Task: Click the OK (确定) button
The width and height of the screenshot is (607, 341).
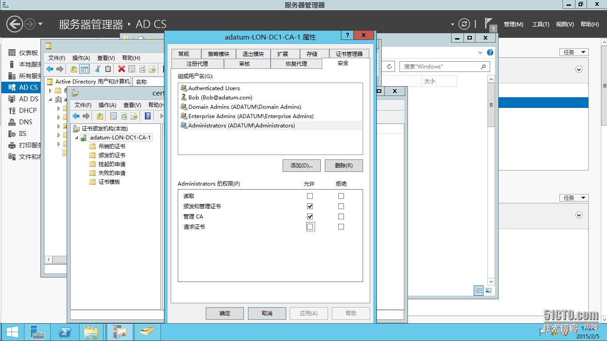Action: [x=225, y=313]
